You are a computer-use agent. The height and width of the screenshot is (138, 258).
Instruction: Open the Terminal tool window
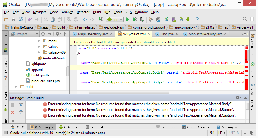(x=94, y=127)
